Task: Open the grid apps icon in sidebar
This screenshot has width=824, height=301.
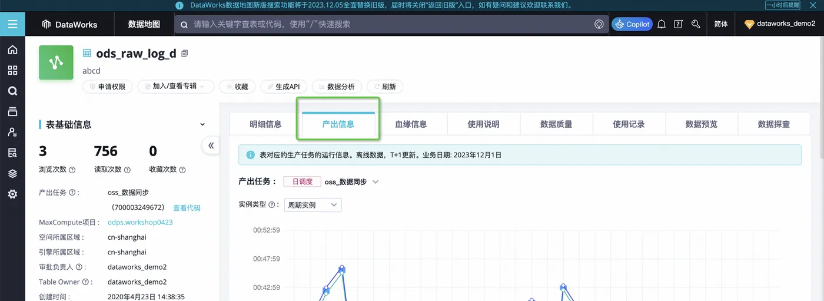Action: (x=12, y=71)
